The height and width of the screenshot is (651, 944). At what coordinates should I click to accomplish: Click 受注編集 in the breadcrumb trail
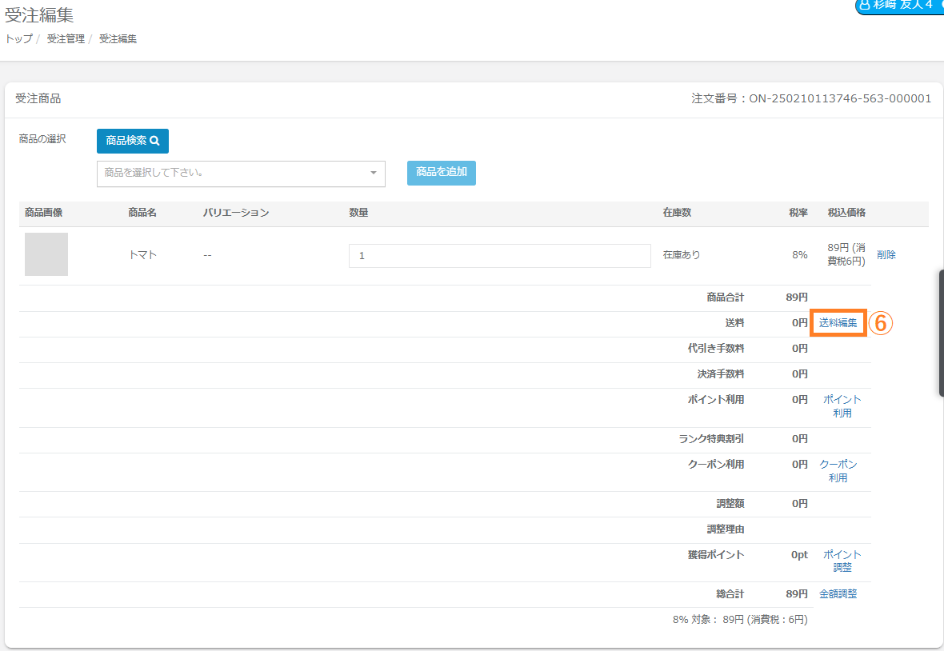pos(118,38)
